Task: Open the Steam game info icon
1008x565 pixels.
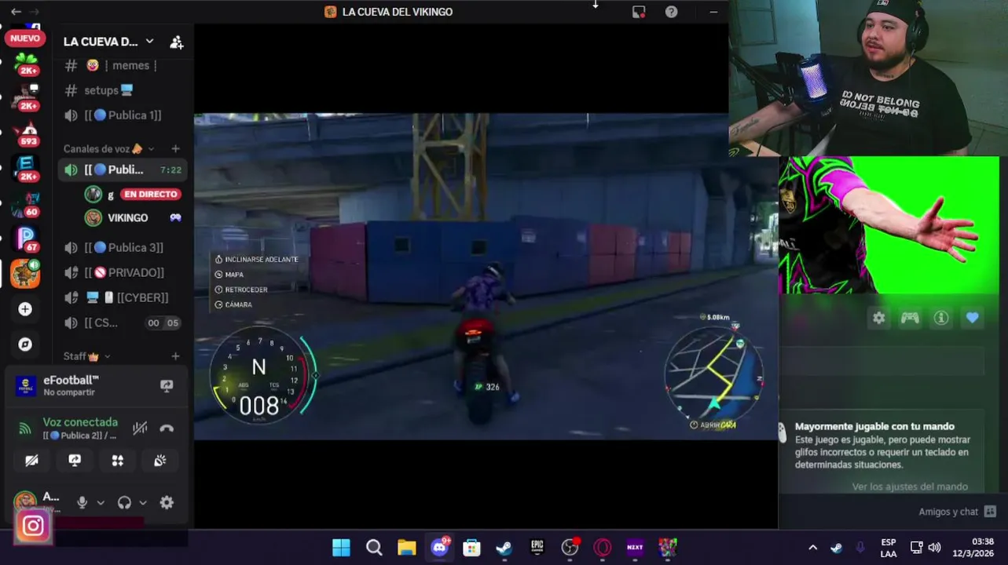Action: point(941,318)
